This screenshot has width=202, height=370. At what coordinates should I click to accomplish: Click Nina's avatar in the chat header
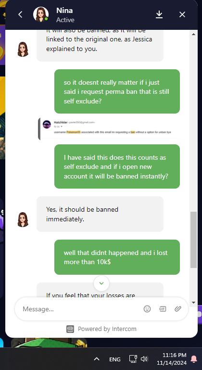40,14
